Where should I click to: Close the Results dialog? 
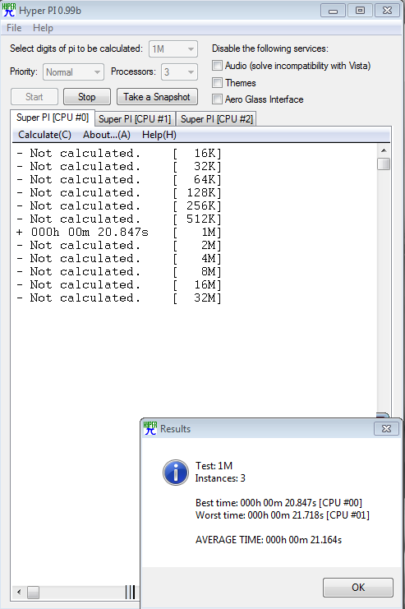coord(386,428)
